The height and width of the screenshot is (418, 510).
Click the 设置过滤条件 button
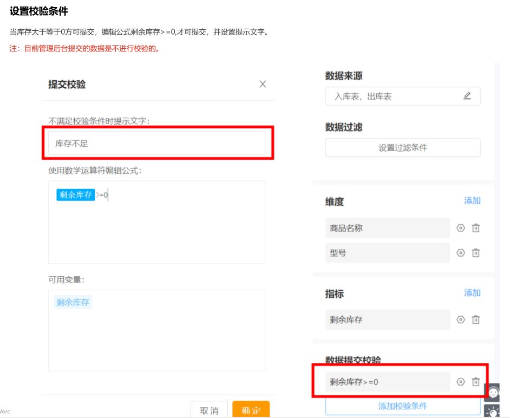[x=403, y=148]
